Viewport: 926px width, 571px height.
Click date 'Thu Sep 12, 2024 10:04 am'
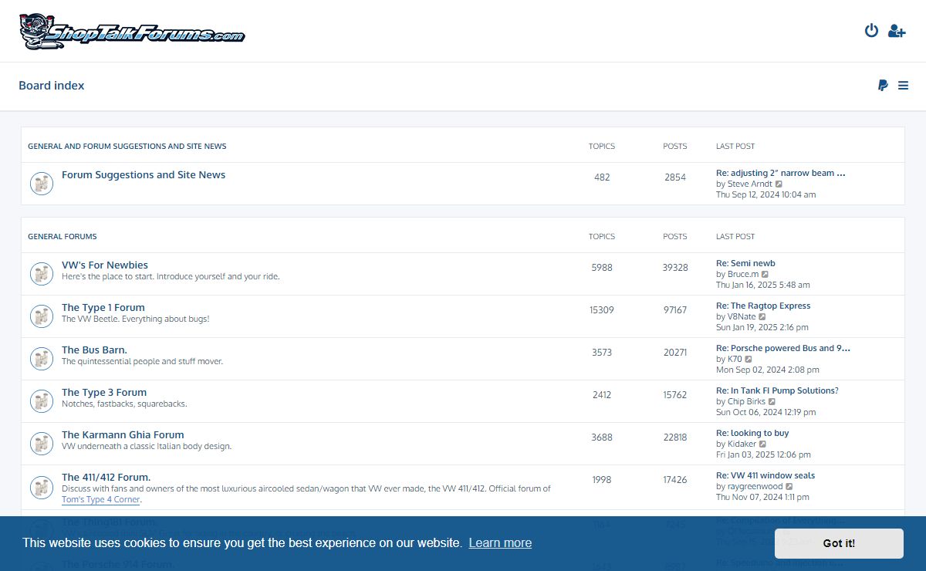(765, 195)
